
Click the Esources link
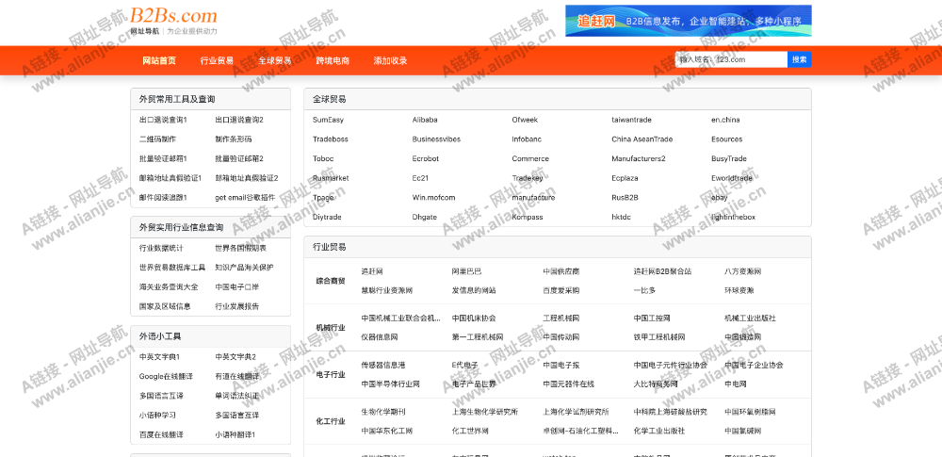coord(727,139)
